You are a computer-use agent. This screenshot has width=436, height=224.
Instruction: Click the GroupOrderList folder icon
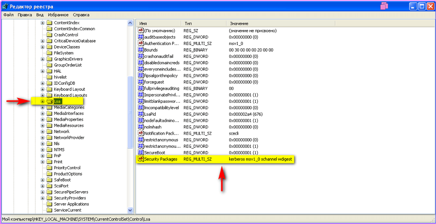coord(49,65)
